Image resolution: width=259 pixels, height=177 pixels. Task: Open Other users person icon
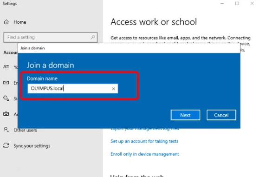coord(6,130)
